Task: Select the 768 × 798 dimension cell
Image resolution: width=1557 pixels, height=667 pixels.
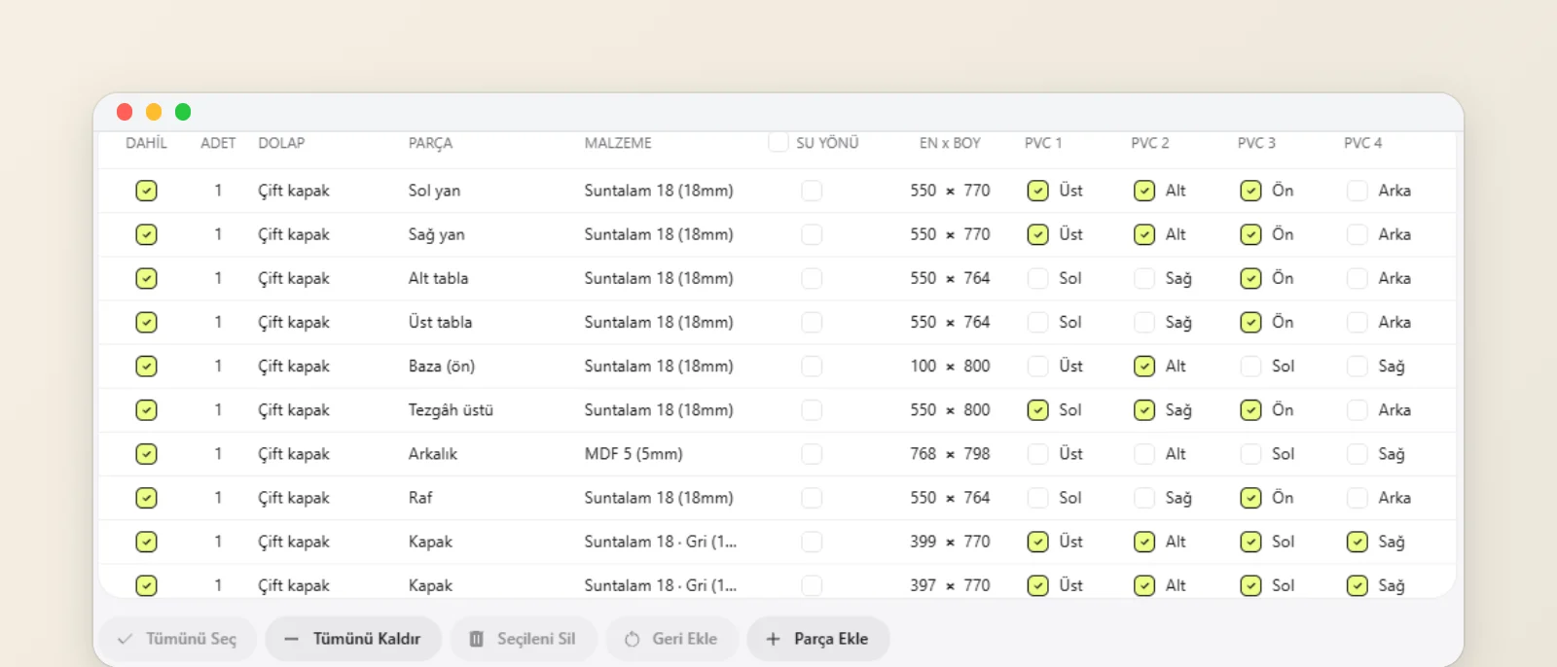Action: (950, 454)
